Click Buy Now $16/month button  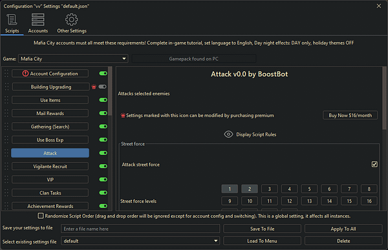(x=350, y=115)
